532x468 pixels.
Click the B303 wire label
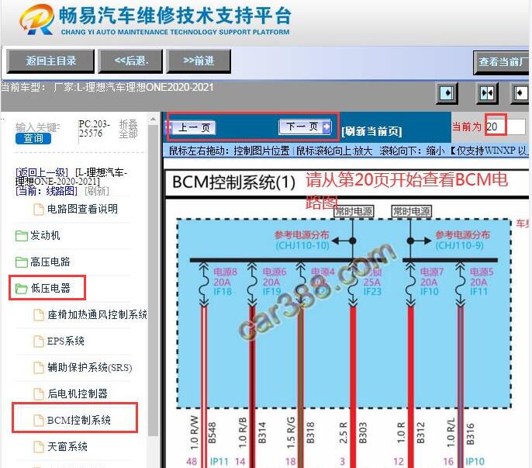pos(363,432)
